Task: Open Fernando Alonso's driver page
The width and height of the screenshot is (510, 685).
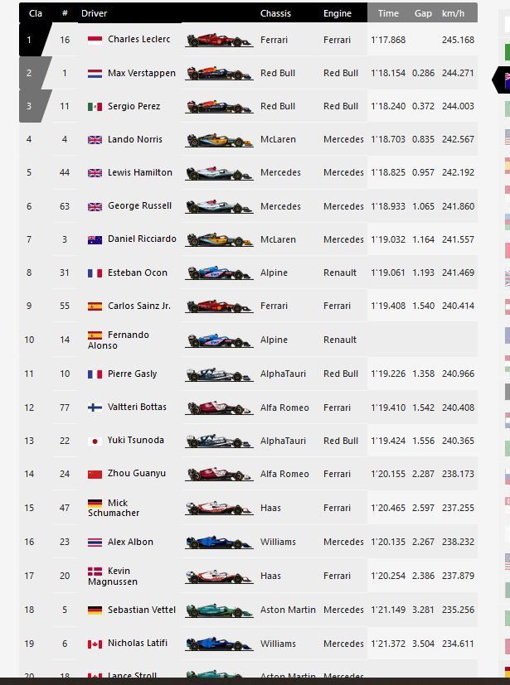Action: click(128, 335)
